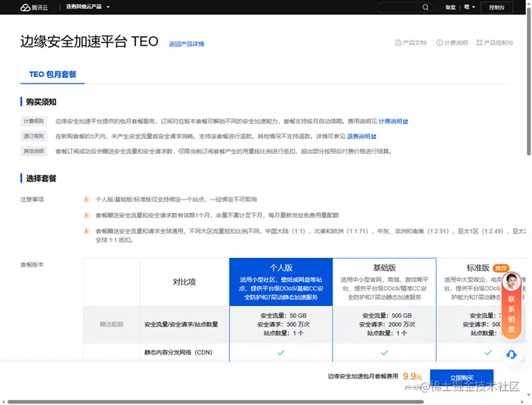The height and width of the screenshot is (405, 532).
Task: Click CDN checkmark in 个人版 column
Action: click(281, 353)
